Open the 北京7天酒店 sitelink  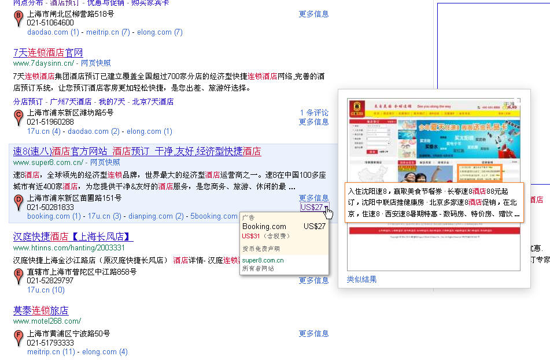[x=153, y=102]
